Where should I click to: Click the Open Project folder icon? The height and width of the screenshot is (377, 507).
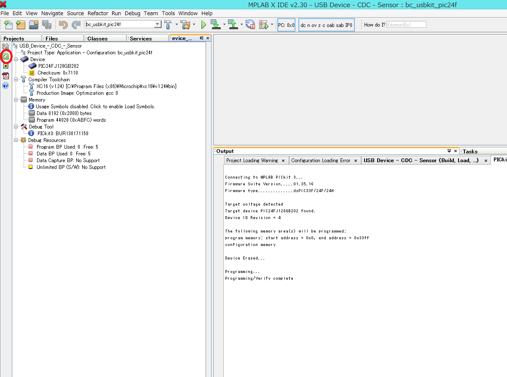pyautogui.click(x=34, y=25)
